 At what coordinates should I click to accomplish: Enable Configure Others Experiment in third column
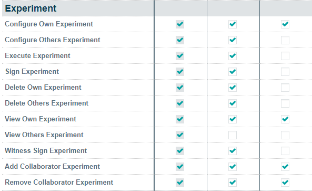(x=285, y=40)
